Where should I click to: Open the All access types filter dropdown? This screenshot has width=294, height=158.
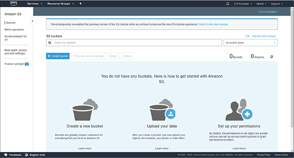(250, 43)
